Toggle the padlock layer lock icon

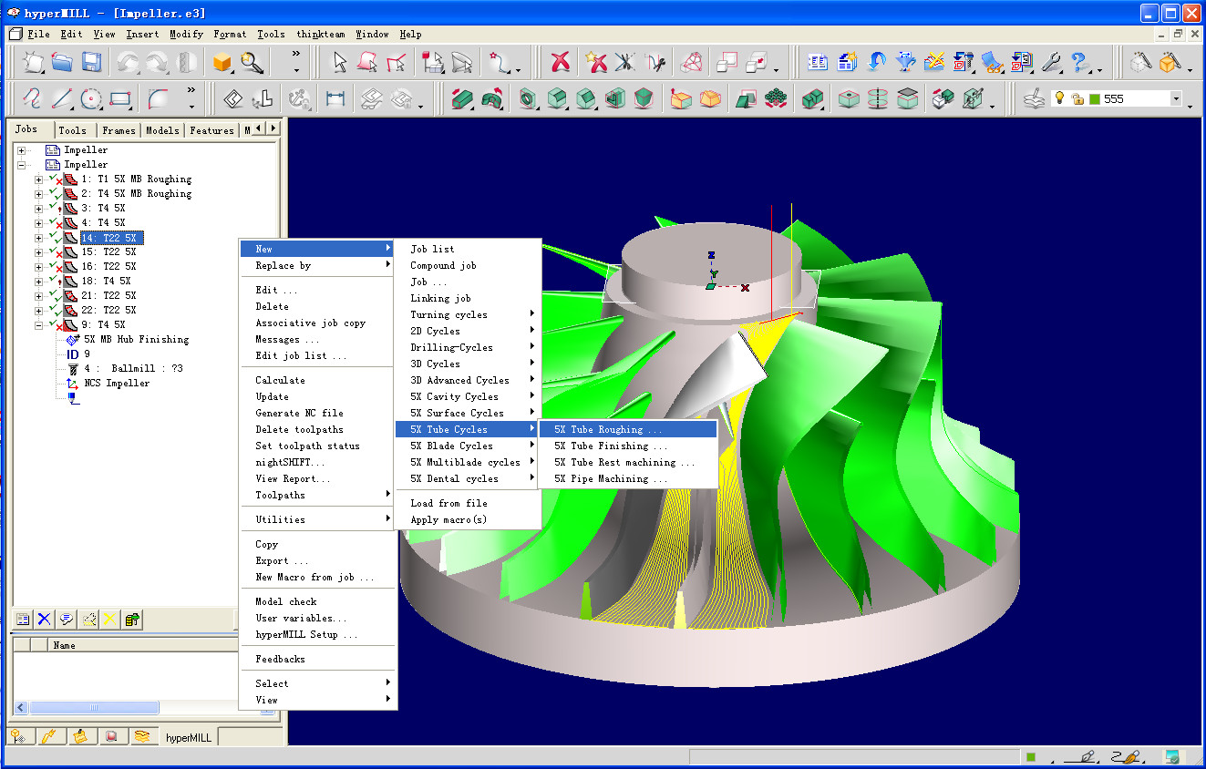[1077, 98]
